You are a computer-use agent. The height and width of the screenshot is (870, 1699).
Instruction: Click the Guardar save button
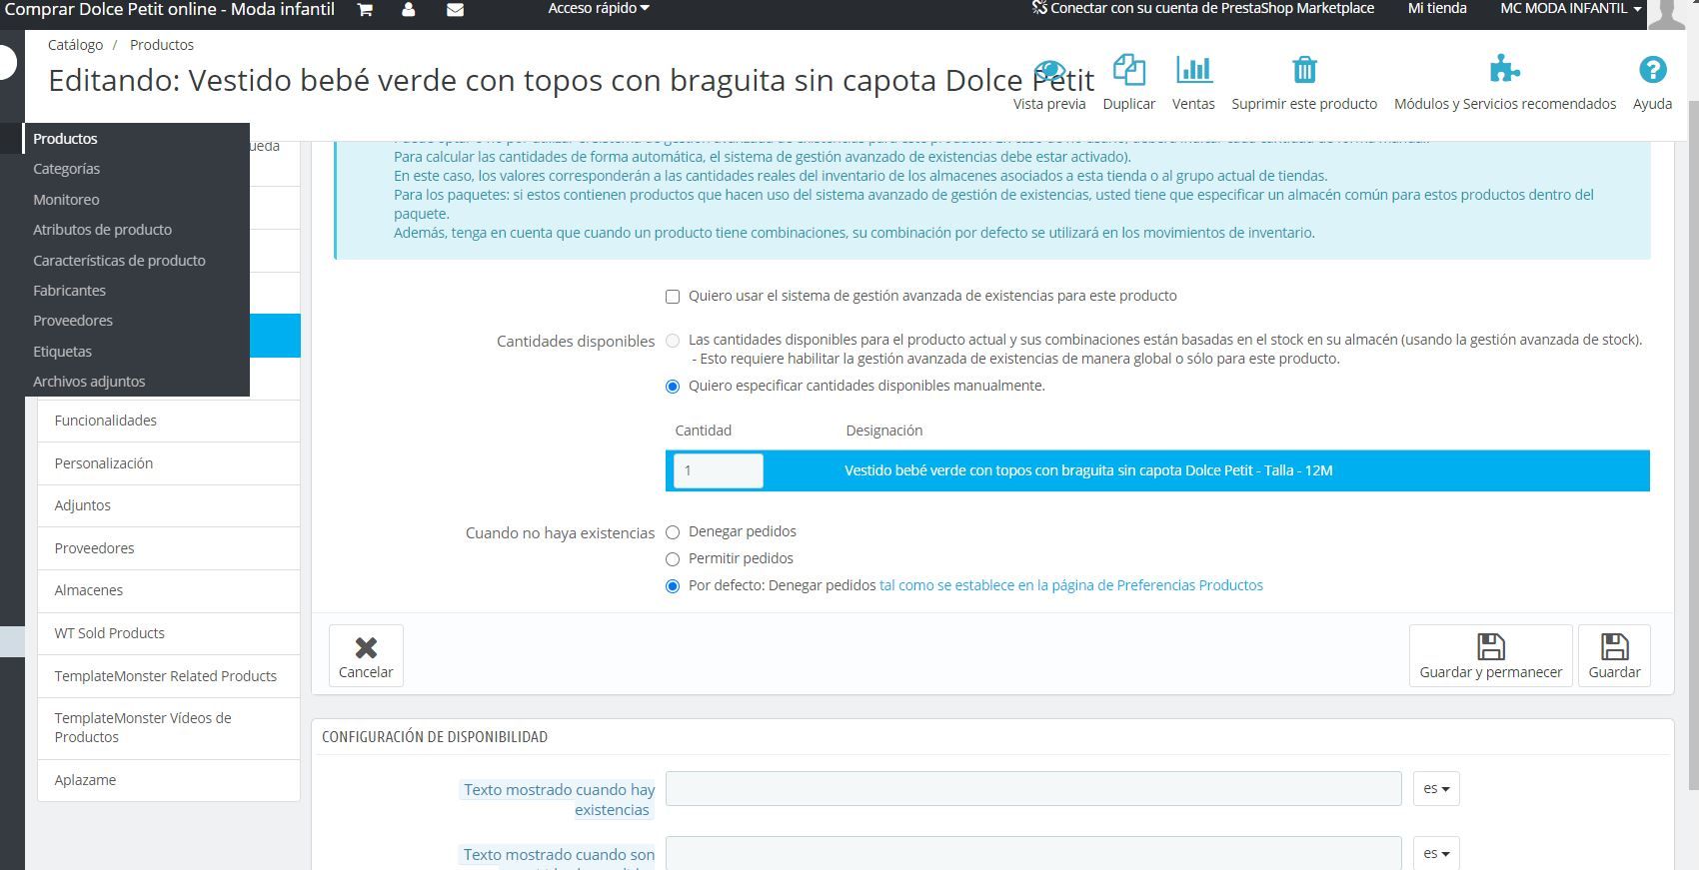pyautogui.click(x=1614, y=655)
